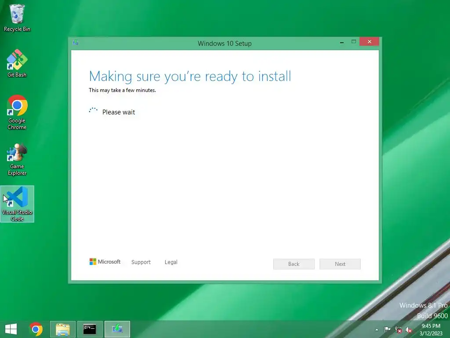450x338 pixels.
Task: Switch to the Command Prompt taskbar window
Action: (90, 329)
